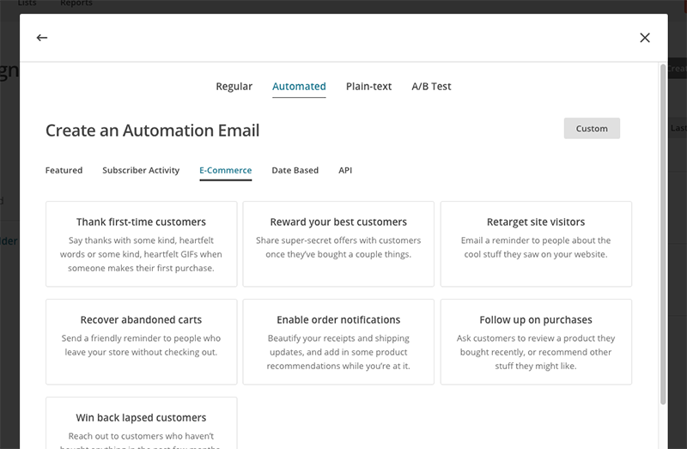Choose Thank first-time customers automation

point(141,244)
